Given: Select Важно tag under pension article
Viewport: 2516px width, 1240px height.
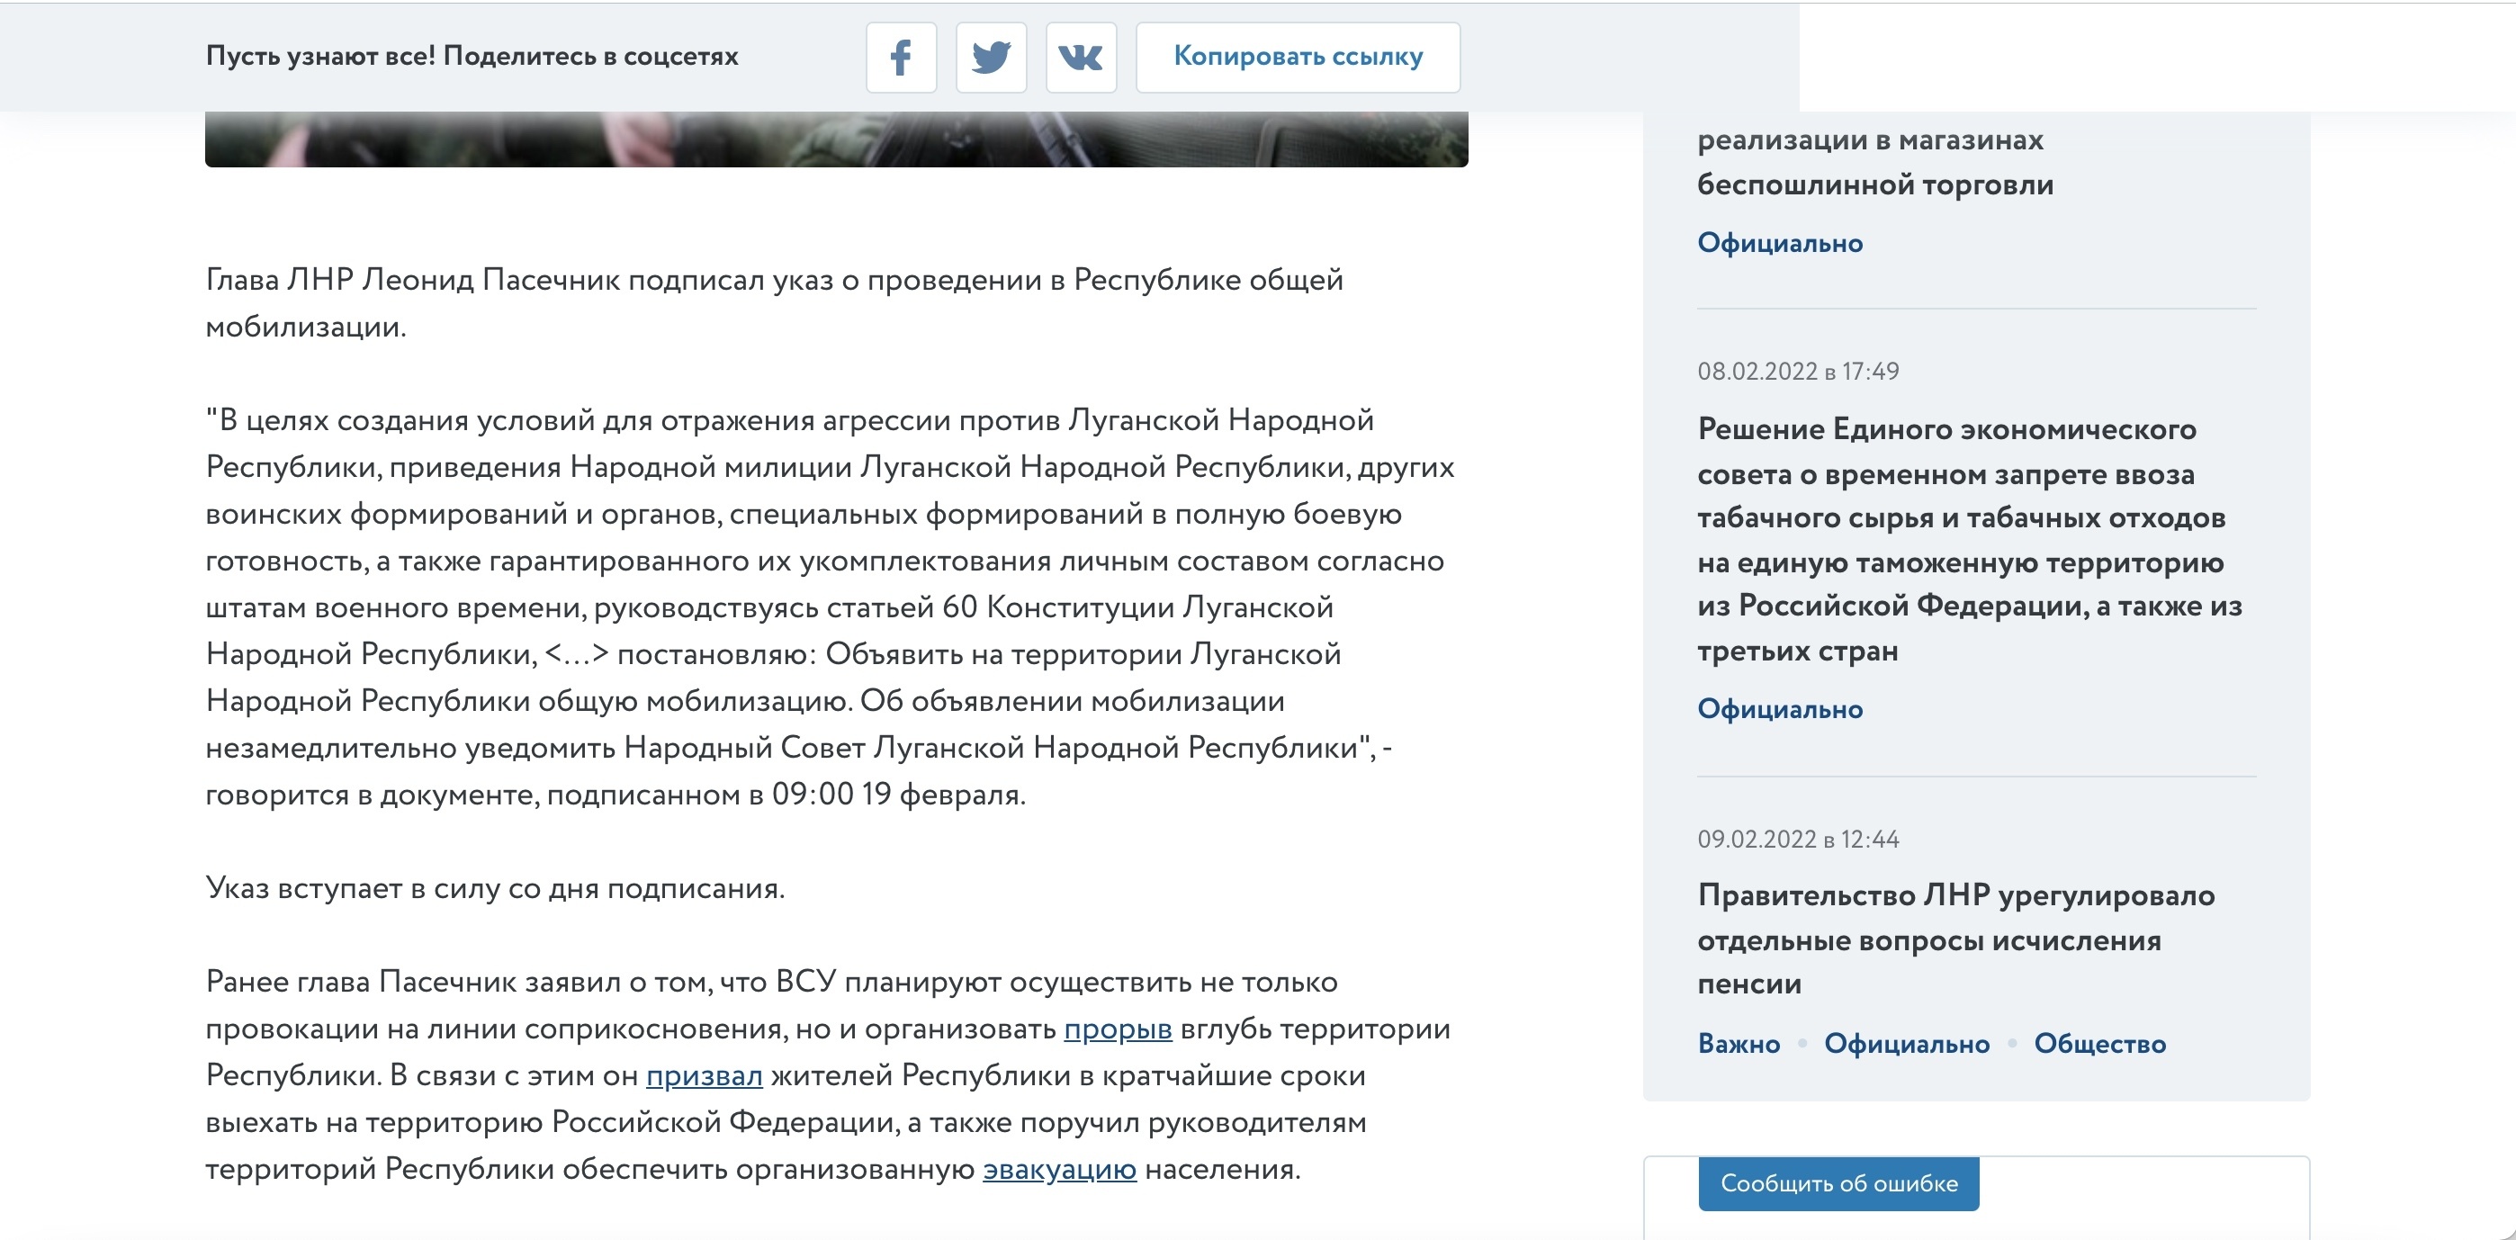Looking at the screenshot, I should 1739,1044.
